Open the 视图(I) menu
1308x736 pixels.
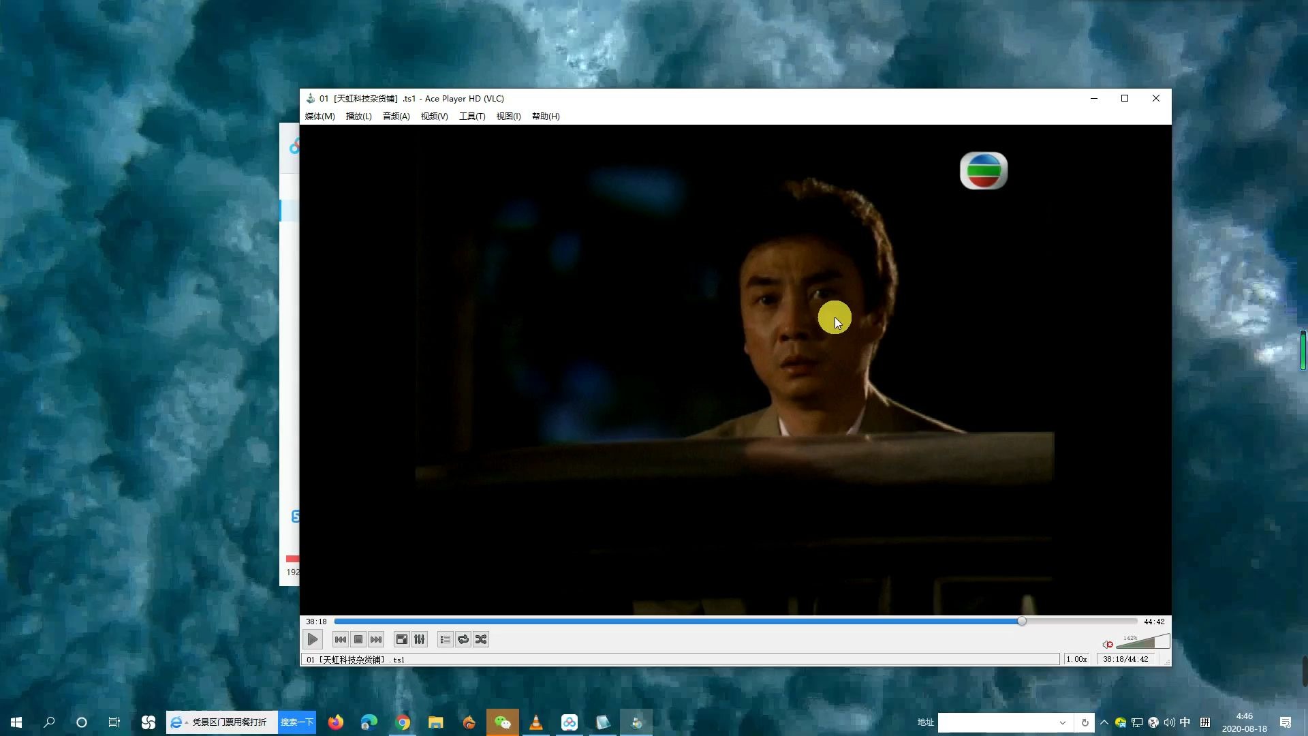click(508, 117)
